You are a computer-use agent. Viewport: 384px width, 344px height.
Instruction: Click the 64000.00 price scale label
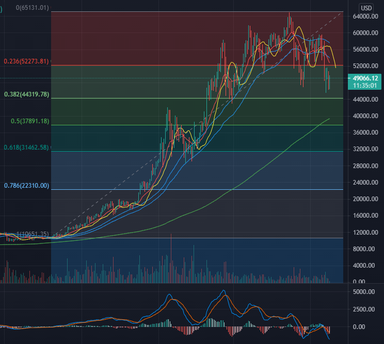[365, 17]
